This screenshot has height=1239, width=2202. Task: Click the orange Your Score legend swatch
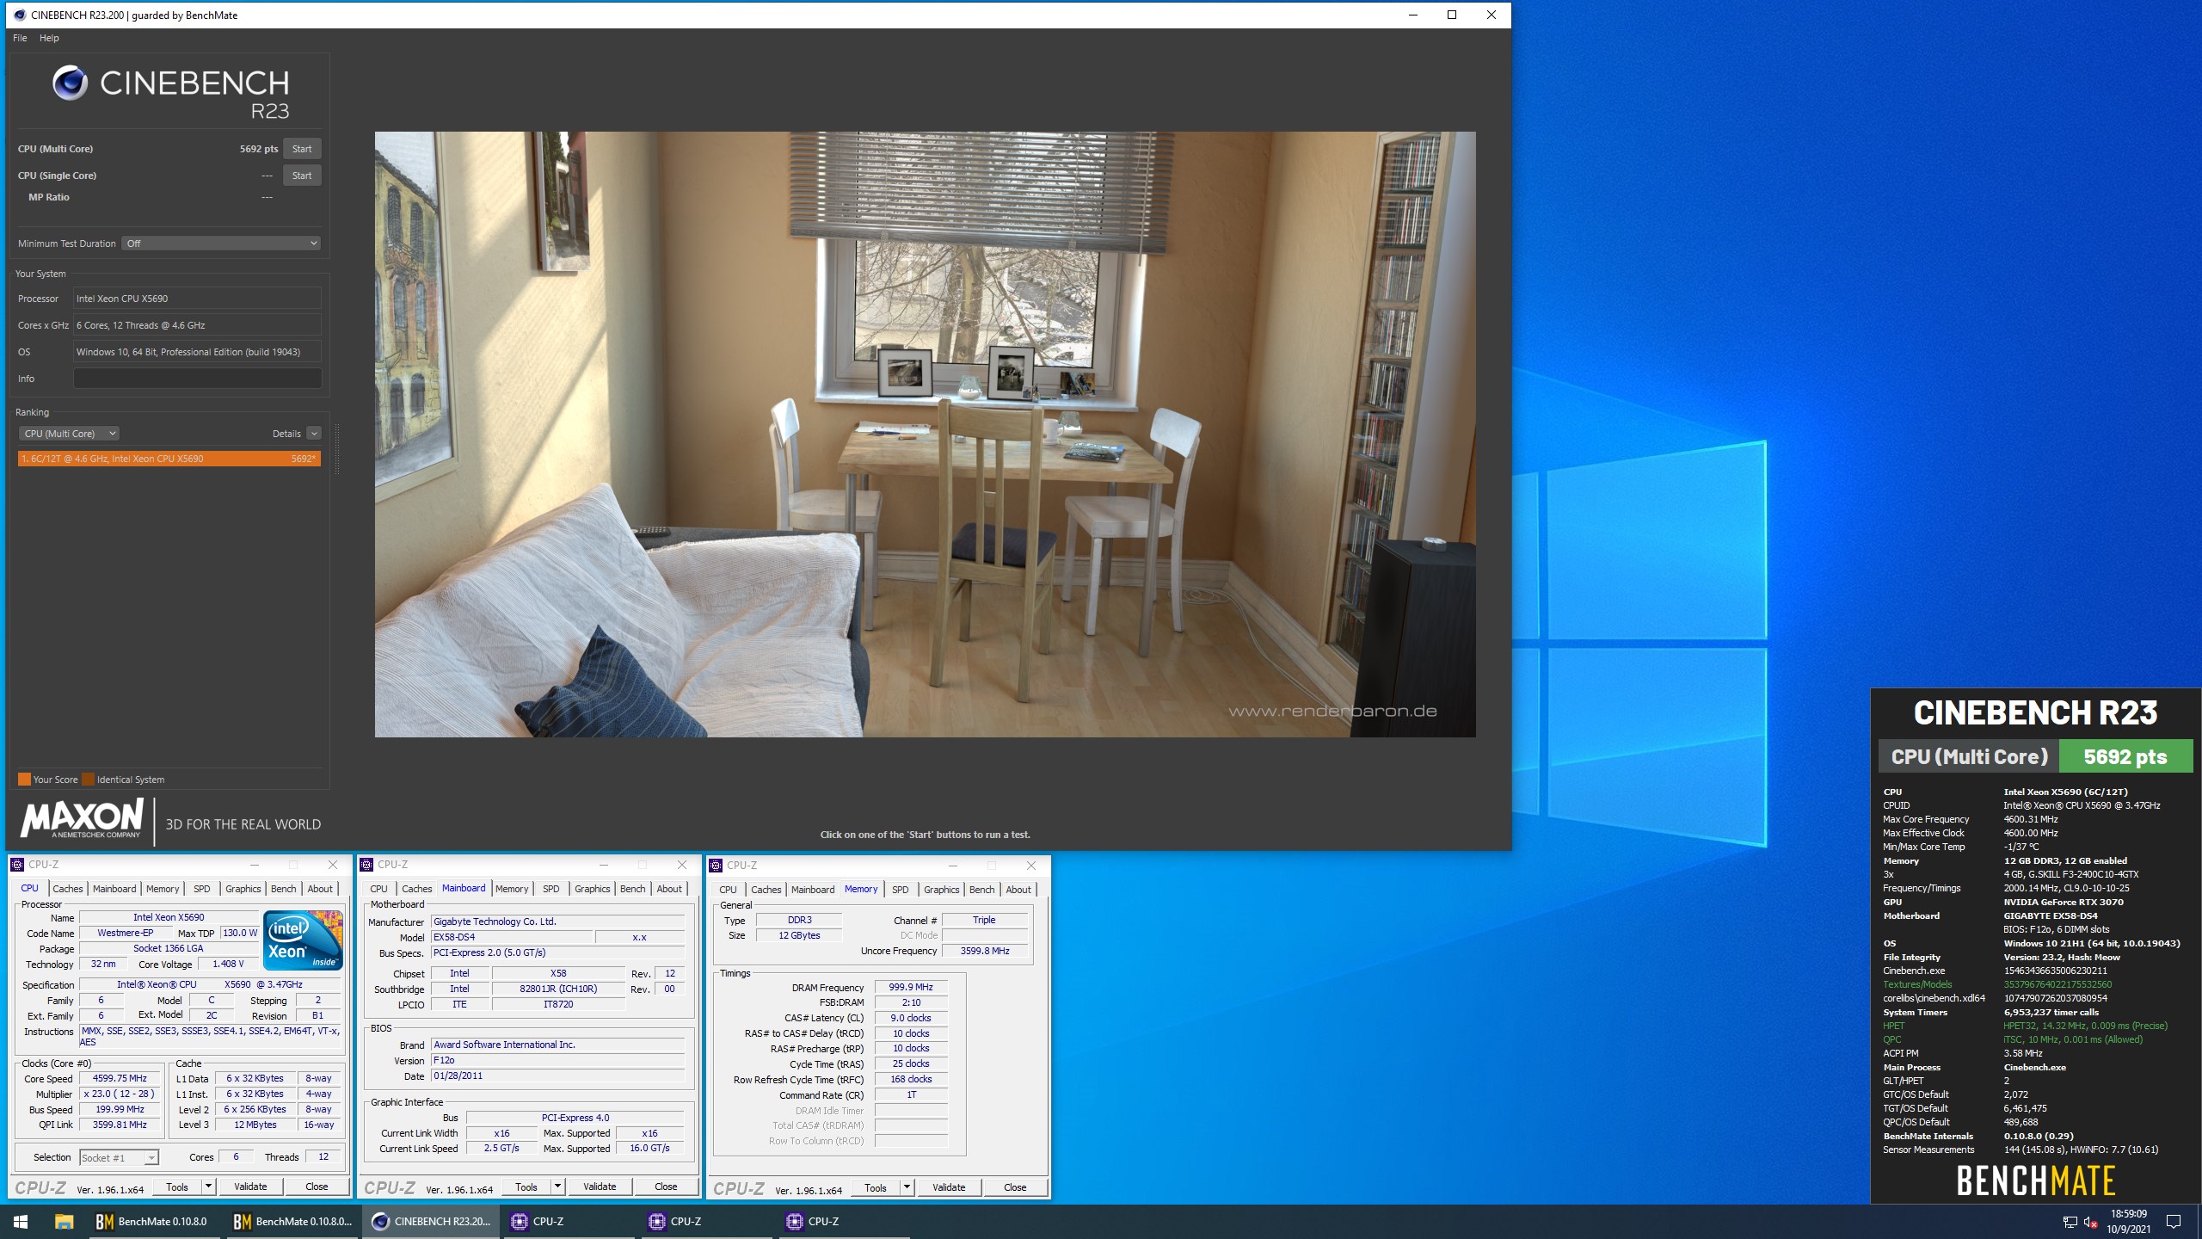point(24,779)
